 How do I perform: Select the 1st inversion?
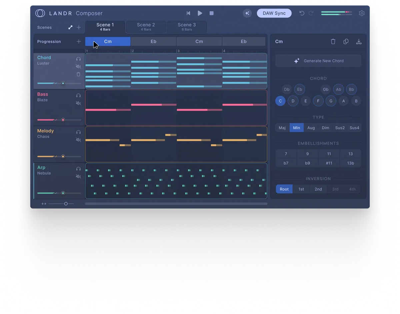tap(301, 189)
